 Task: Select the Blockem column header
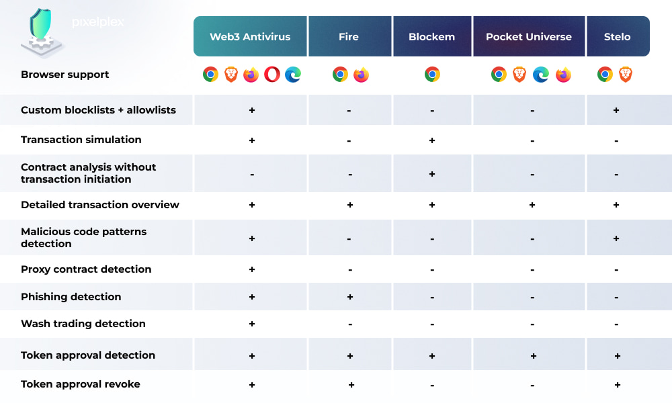[432, 36]
